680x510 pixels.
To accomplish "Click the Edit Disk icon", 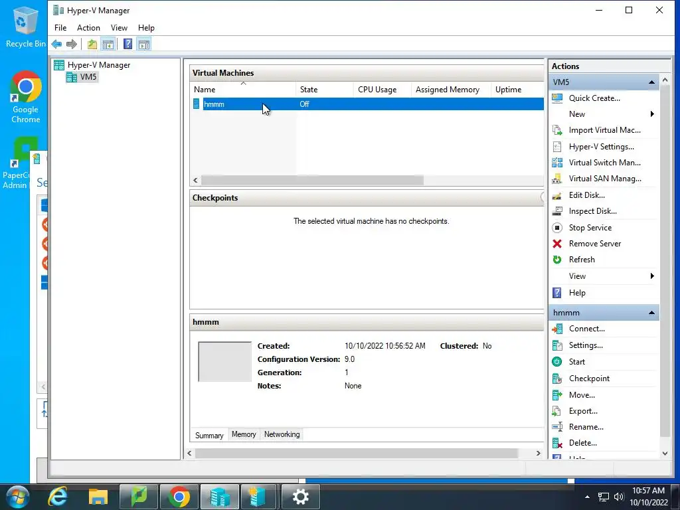I will [557, 195].
